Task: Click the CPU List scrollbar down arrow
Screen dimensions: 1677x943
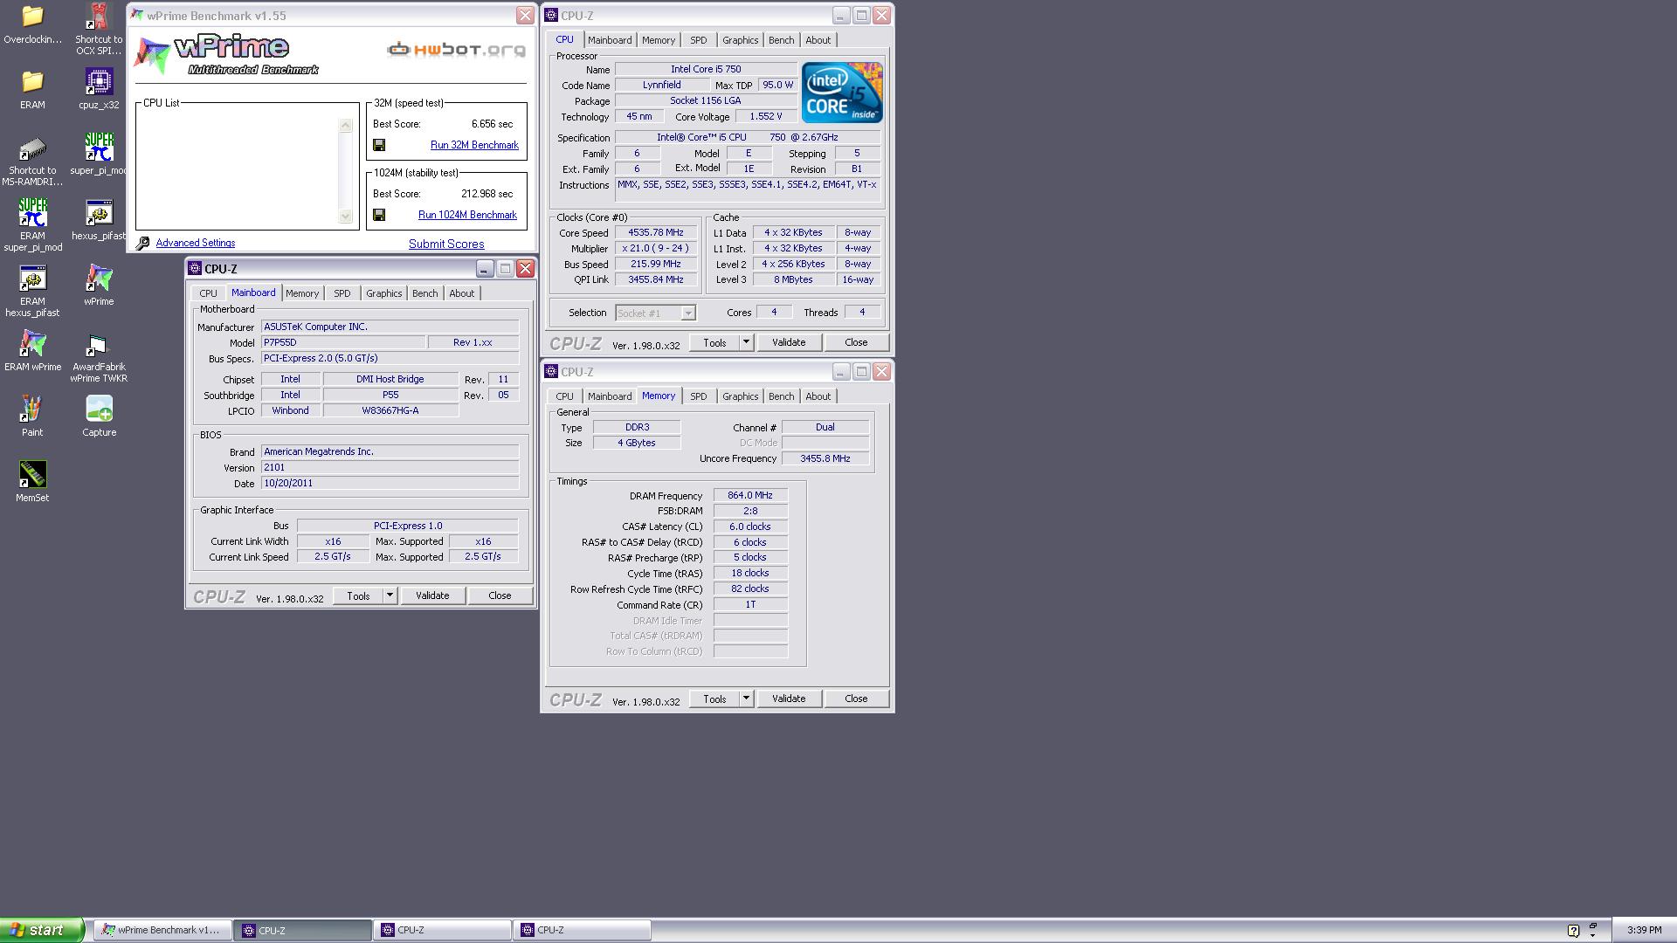Action: point(346,217)
